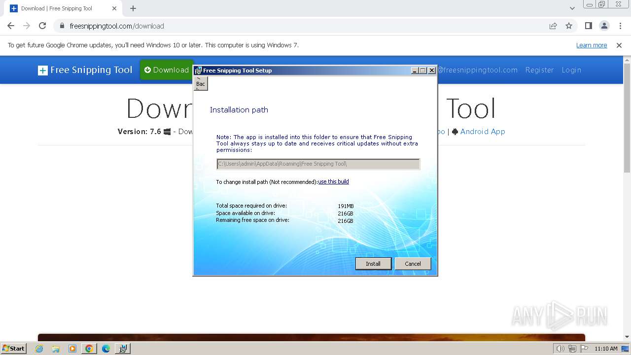This screenshot has width=631, height=355.
Task: Open network icon in system tray
Action: click(572, 349)
